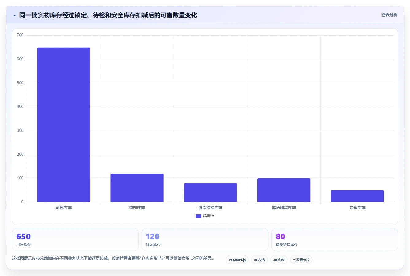410x276 pixels.
Task: Click the 安全库存 bar in chart
Action: pos(357,196)
